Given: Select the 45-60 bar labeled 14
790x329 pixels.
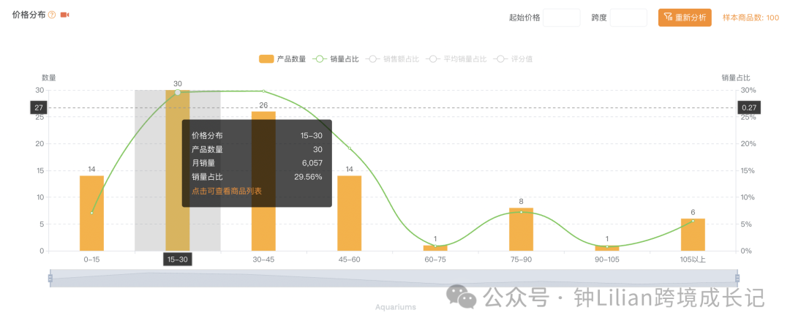Looking at the screenshot, I should 349,213.
